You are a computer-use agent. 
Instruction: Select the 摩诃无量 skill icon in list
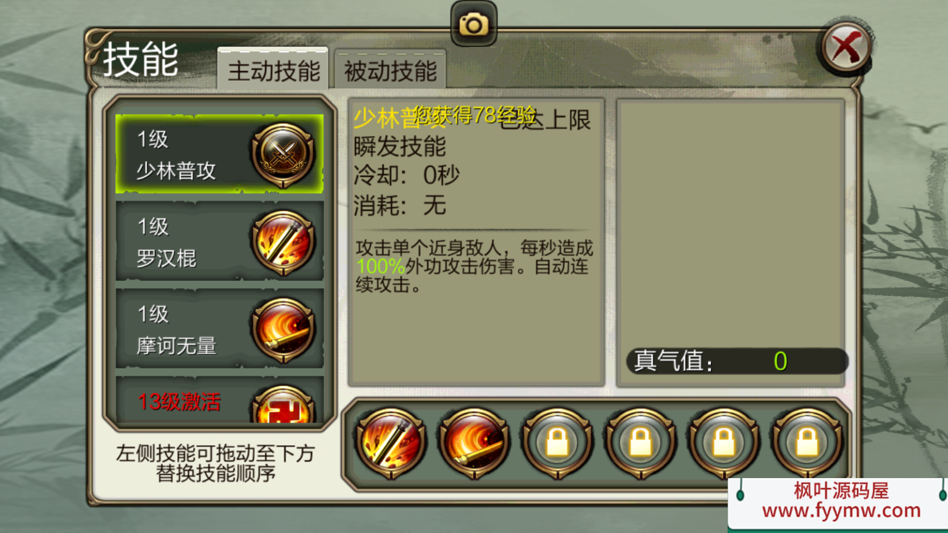pyautogui.click(x=283, y=330)
